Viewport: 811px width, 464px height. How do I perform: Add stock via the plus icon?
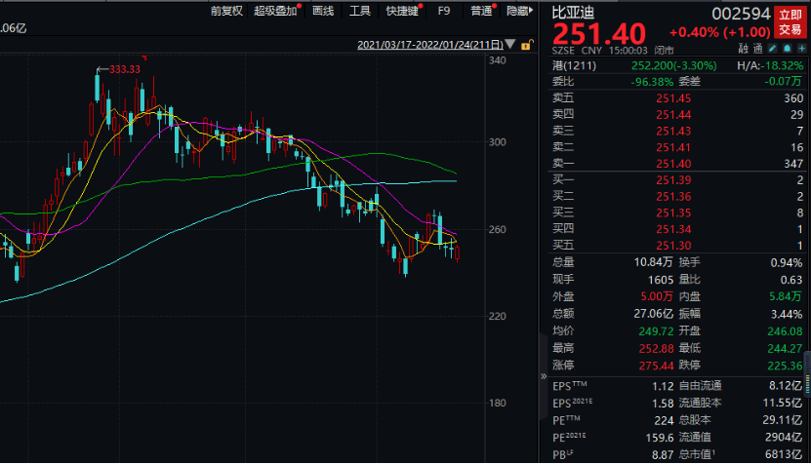(x=801, y=49)
